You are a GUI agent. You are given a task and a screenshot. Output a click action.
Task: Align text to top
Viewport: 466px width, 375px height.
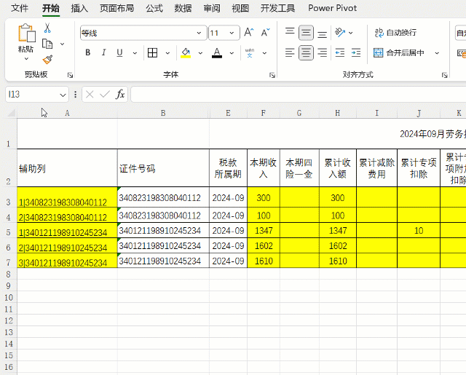pyautogui.click(x=290, y=32)
